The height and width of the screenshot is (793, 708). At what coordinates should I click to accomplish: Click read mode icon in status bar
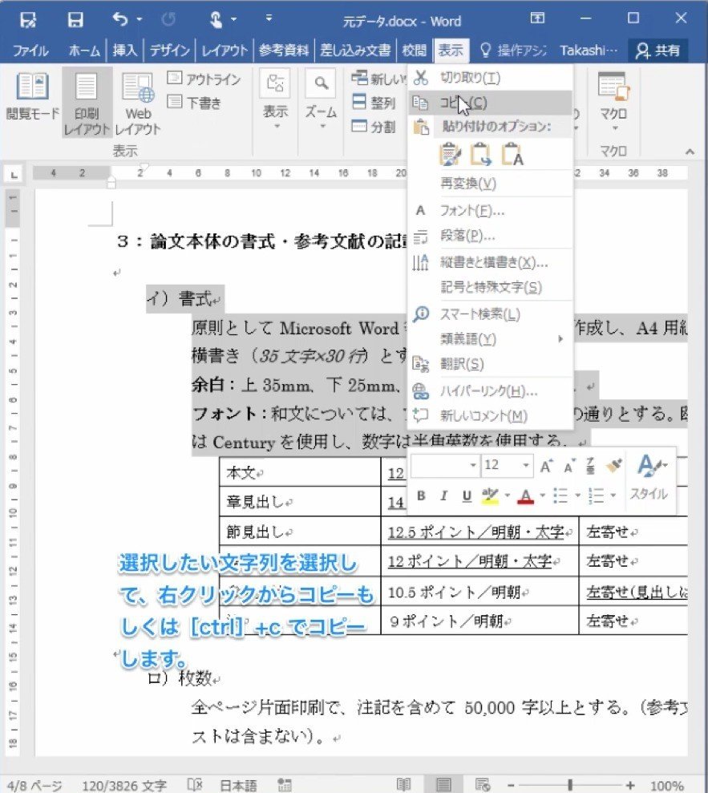[403, 784]
